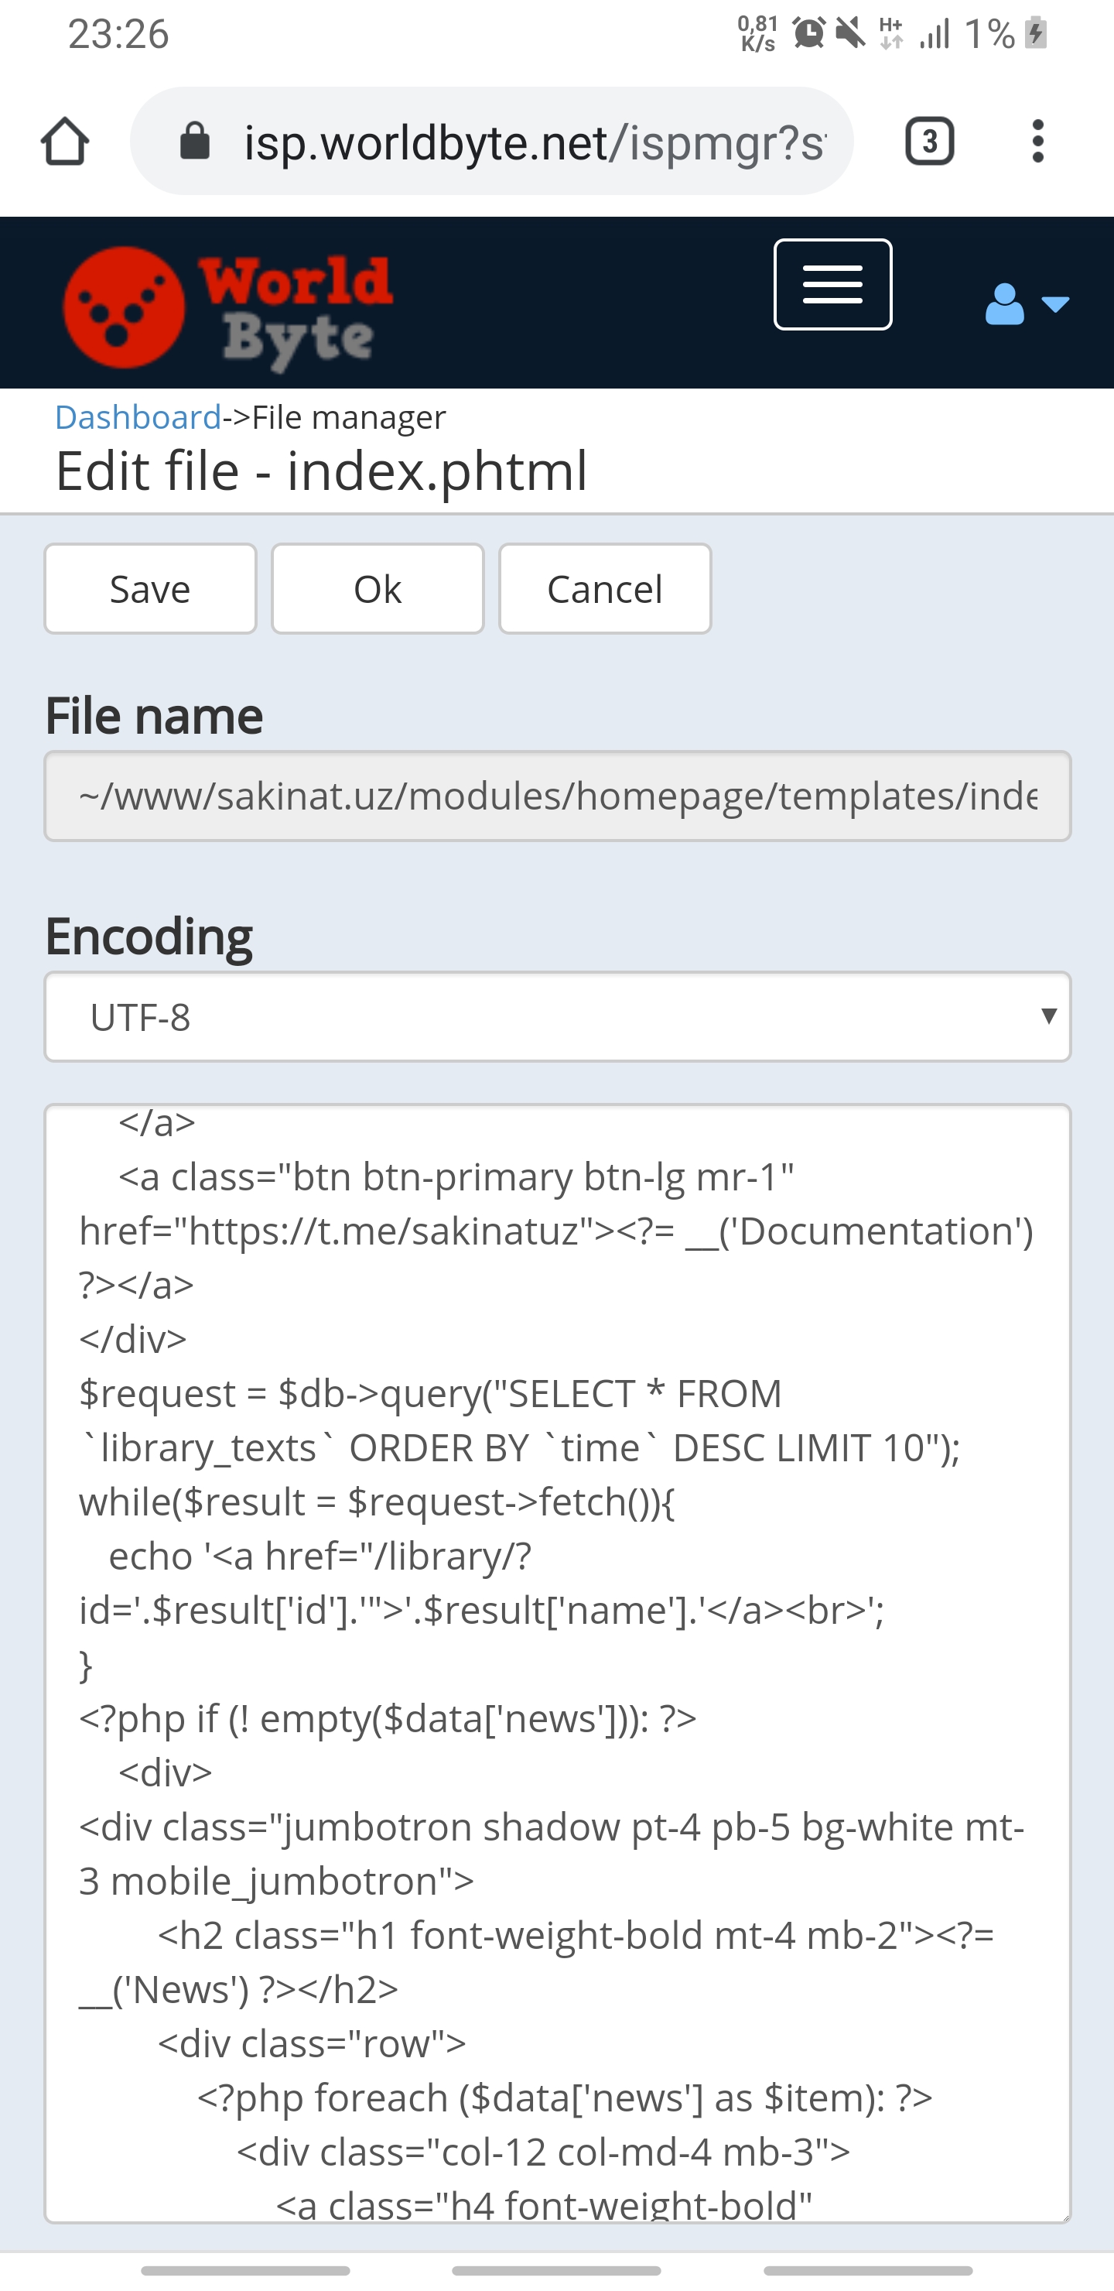Open the browser three-dot menu
Image resolution: width=1114 pixels, height=2291 pixels.
coord(1037,142)
